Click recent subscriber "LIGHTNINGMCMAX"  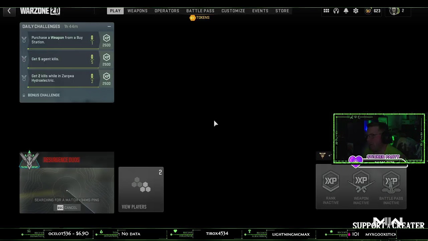pyautogui.click(x=291, y=234)
